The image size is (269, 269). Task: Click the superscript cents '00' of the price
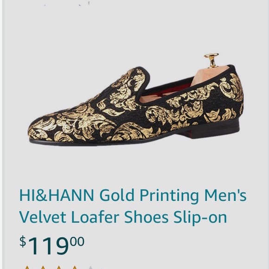[77, 241]
